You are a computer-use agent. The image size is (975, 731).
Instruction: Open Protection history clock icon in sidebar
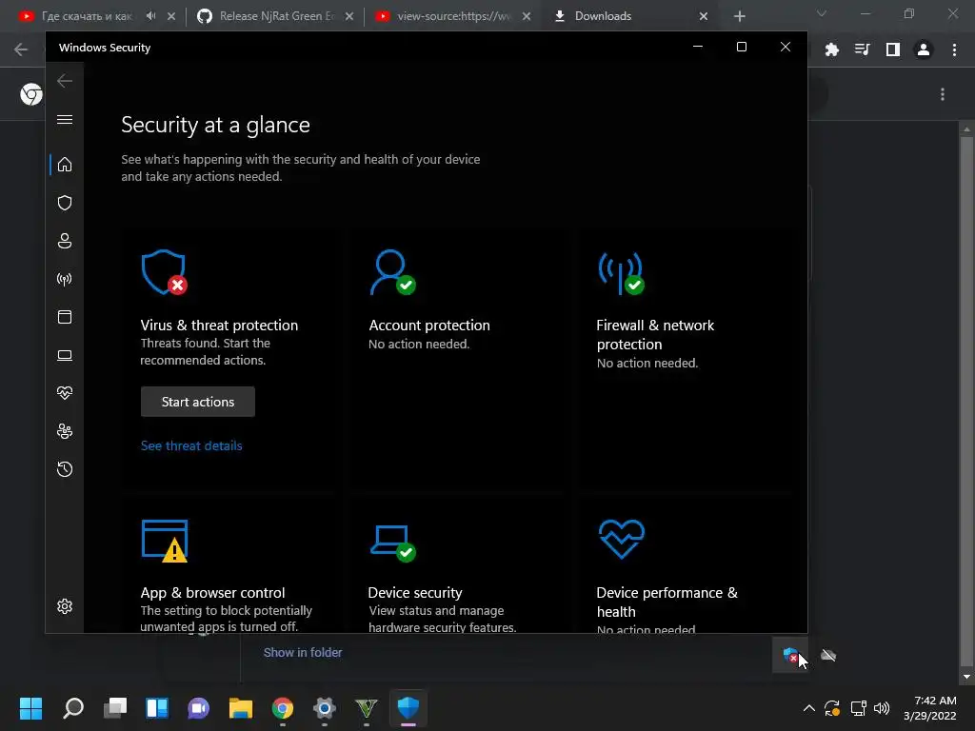[x=65, y=469]
